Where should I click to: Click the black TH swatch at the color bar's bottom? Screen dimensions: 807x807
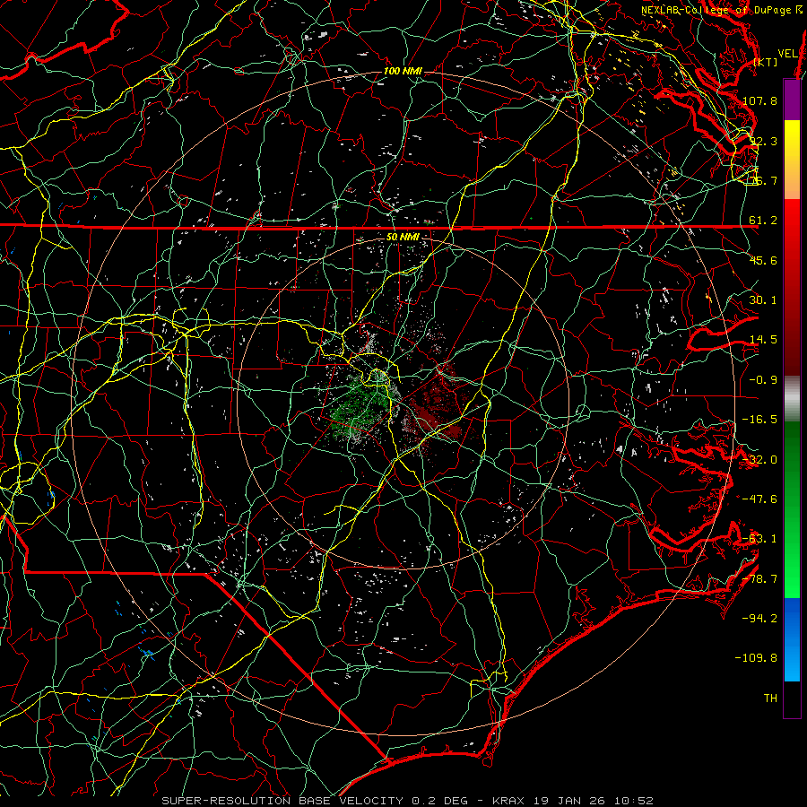pos(792,699)
